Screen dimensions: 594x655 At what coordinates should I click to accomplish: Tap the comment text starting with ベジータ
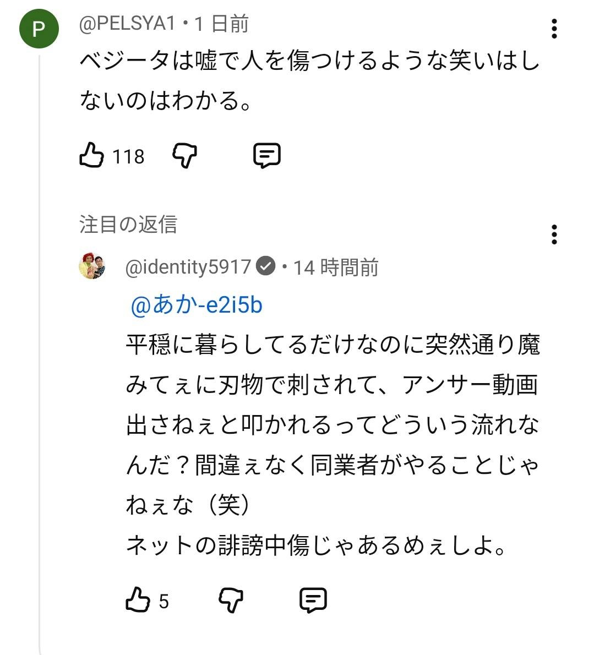(308, 80)
